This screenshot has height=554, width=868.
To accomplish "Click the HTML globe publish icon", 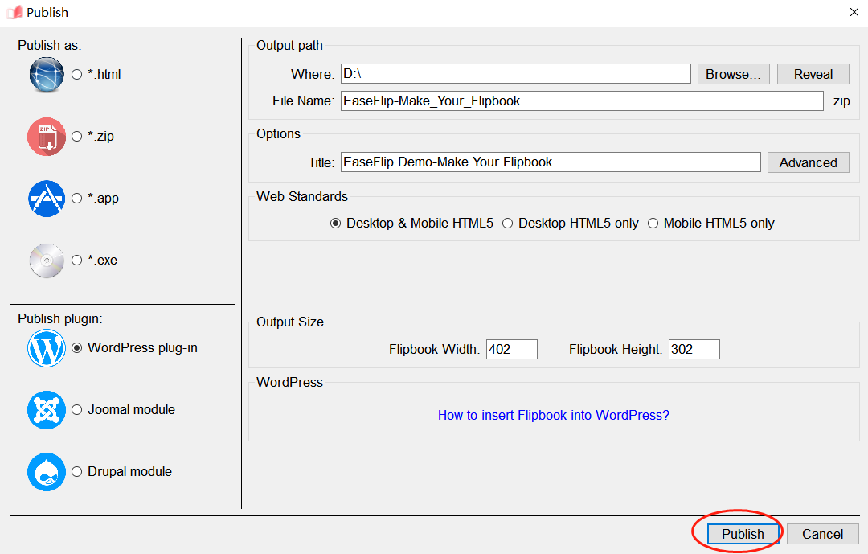I will coord(47,75).
